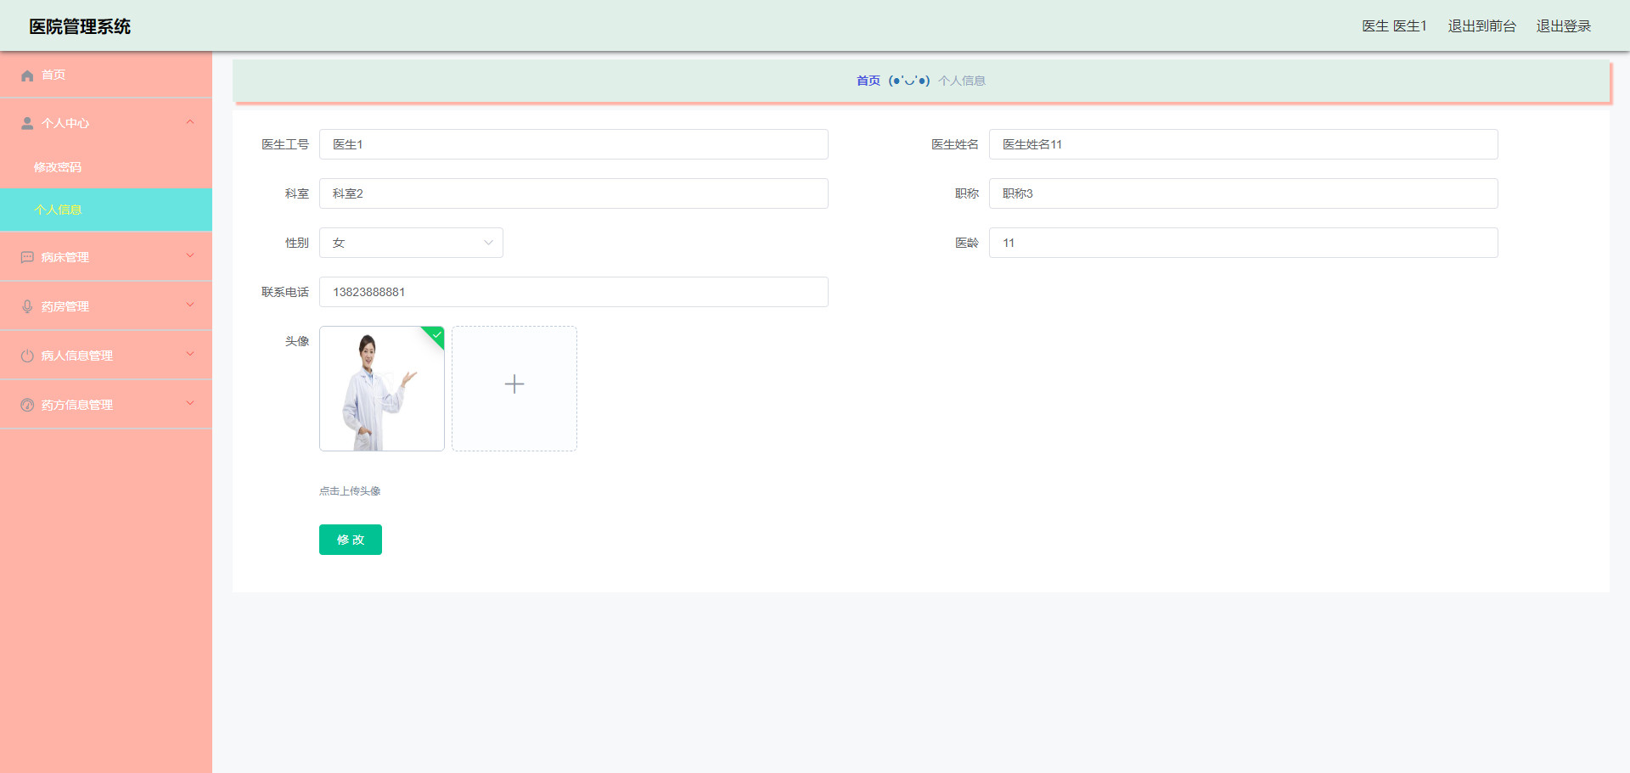1630x773 pixels.
Task: Collapse the 个人中心 menu chevron
Action: click(190, 122)
